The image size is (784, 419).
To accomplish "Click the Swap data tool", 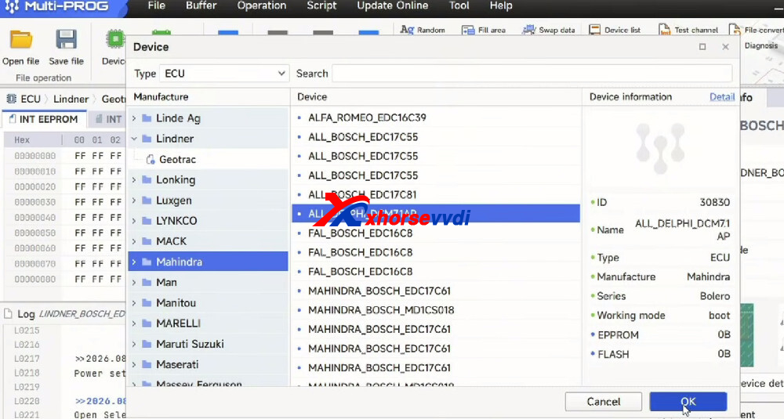I will [549, 30].
